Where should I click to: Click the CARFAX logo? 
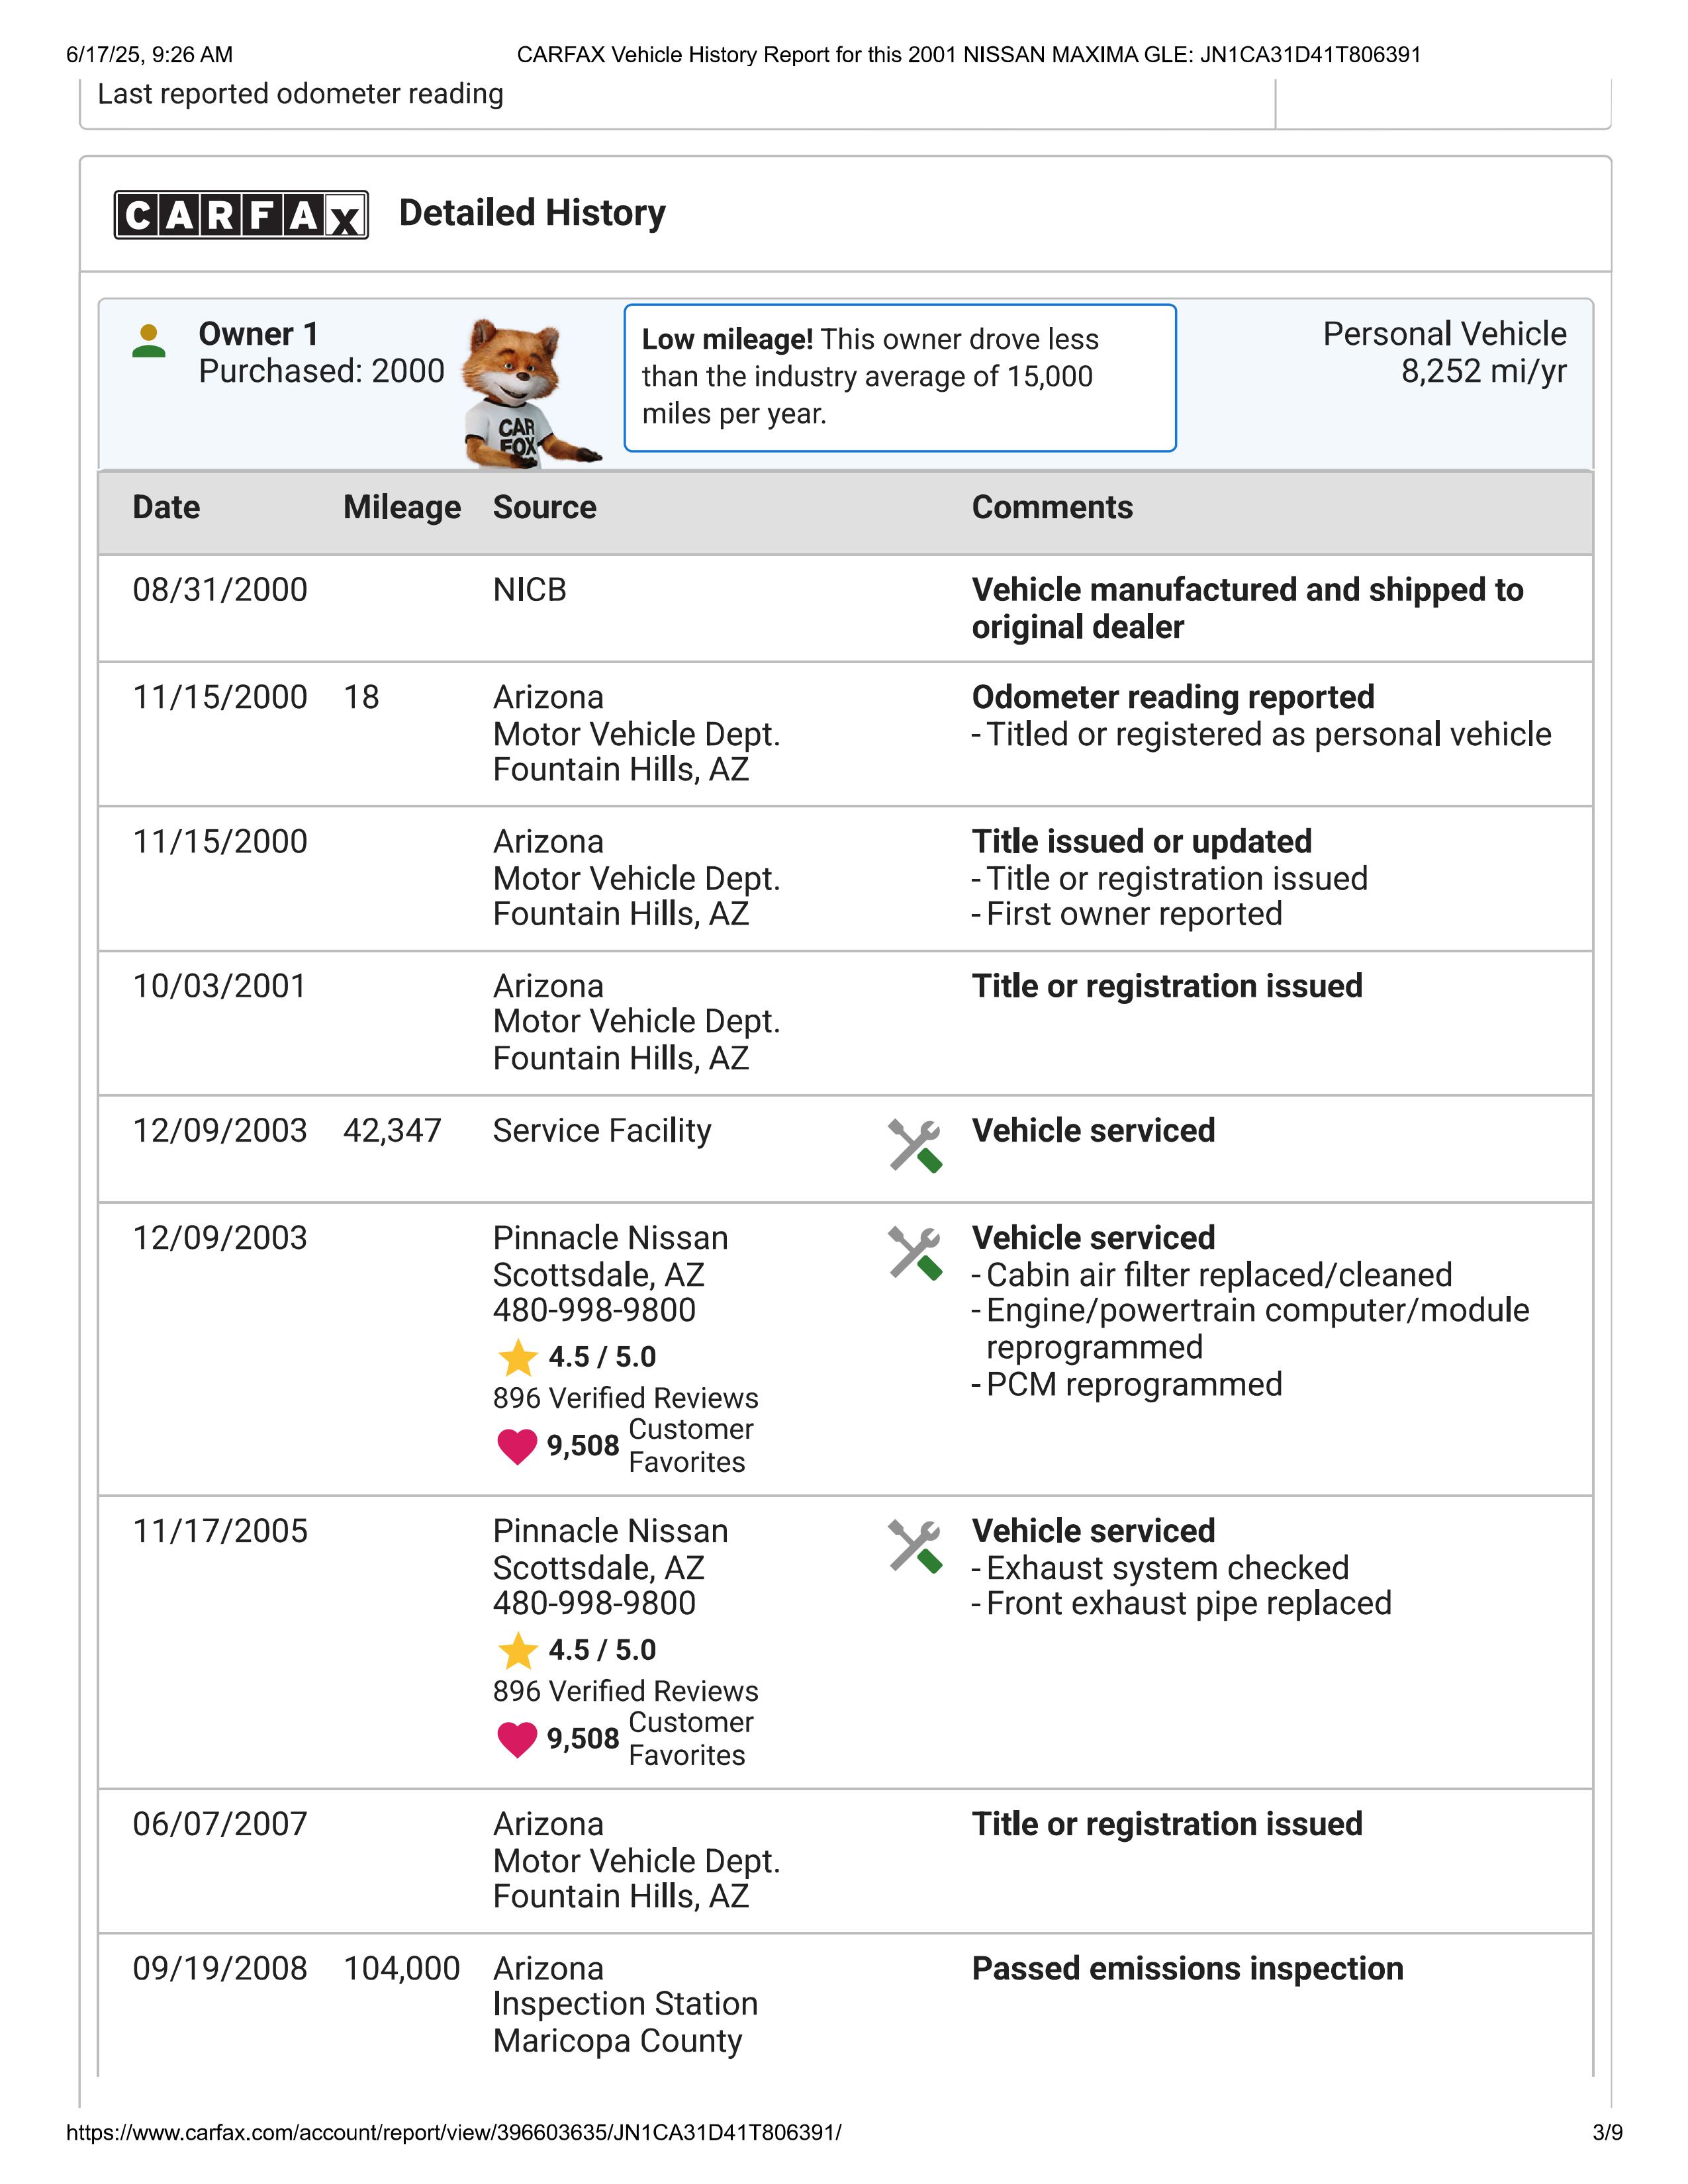pos(241,215)
